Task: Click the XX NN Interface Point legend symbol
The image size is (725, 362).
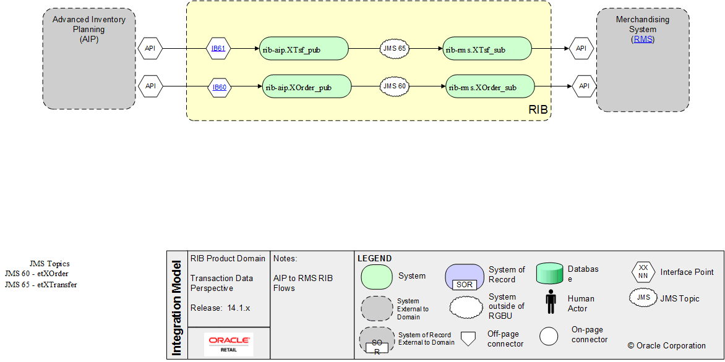Action: point(642,272)
